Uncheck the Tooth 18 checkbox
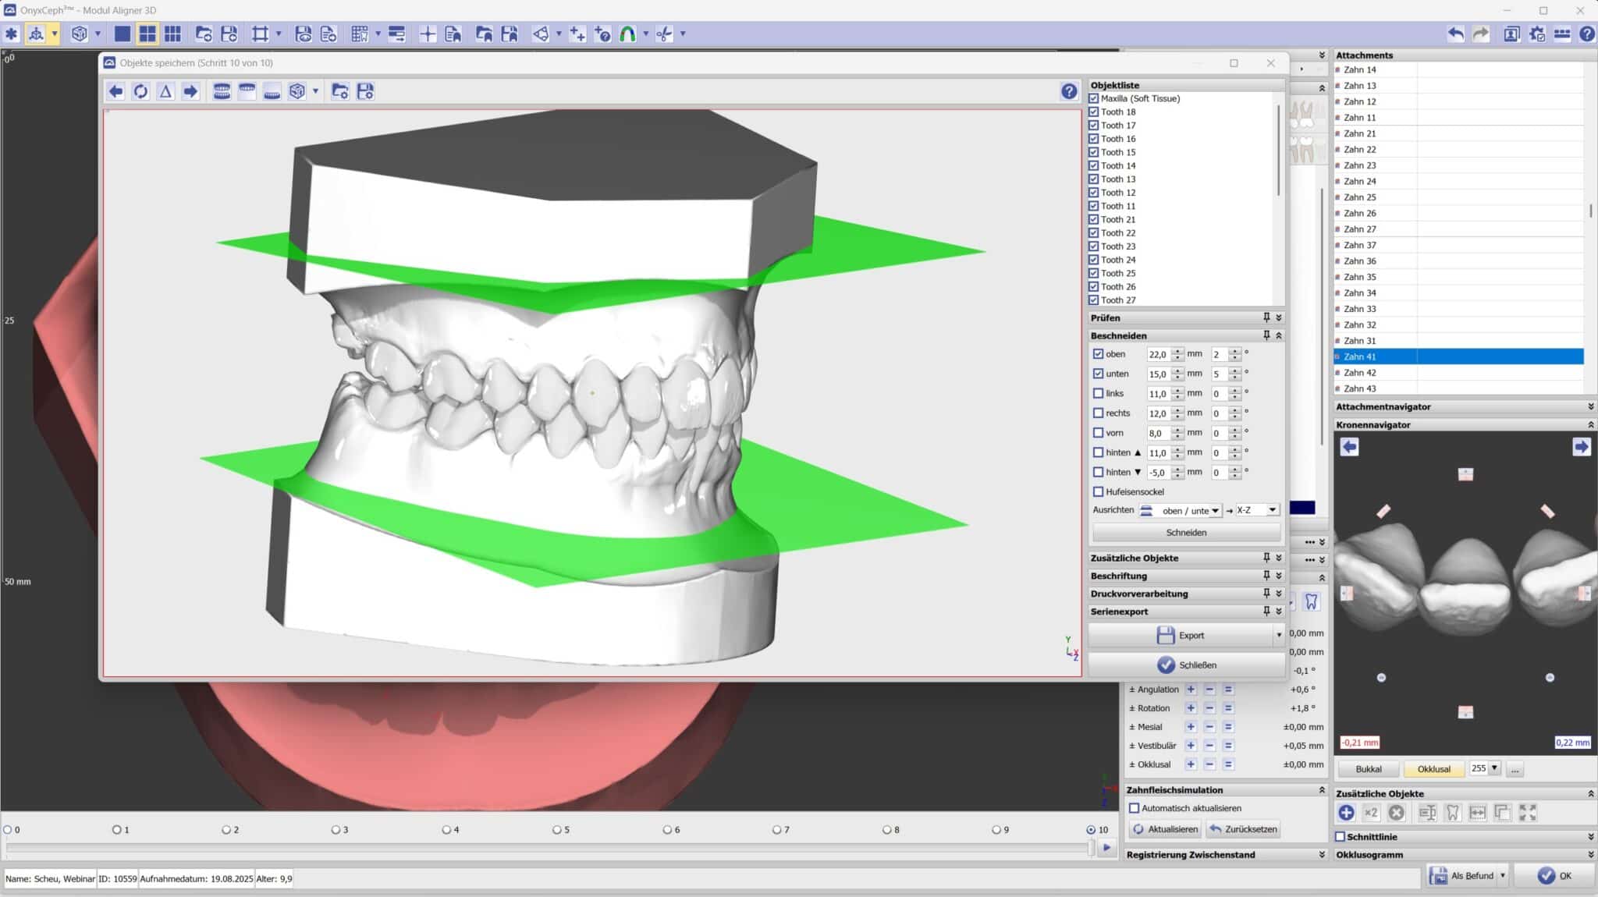 (x=1093, y=112)
